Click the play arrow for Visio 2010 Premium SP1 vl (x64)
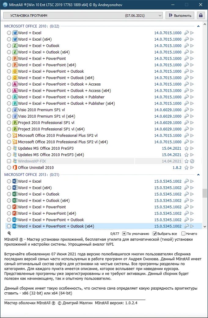 tap(192, 116)
